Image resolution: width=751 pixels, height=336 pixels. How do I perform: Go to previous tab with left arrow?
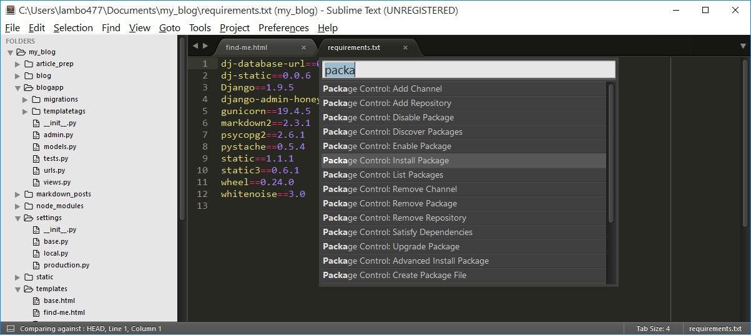click(x=195, y=46)
